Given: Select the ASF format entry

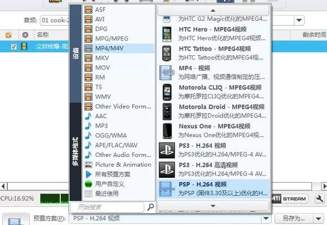Looking at the screenshot, I should (x=119, y=10).
